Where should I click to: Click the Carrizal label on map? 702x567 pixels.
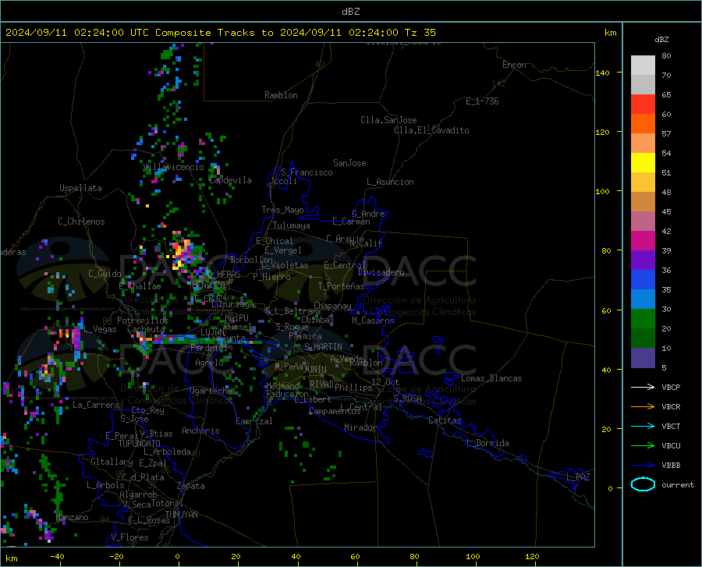254,421
